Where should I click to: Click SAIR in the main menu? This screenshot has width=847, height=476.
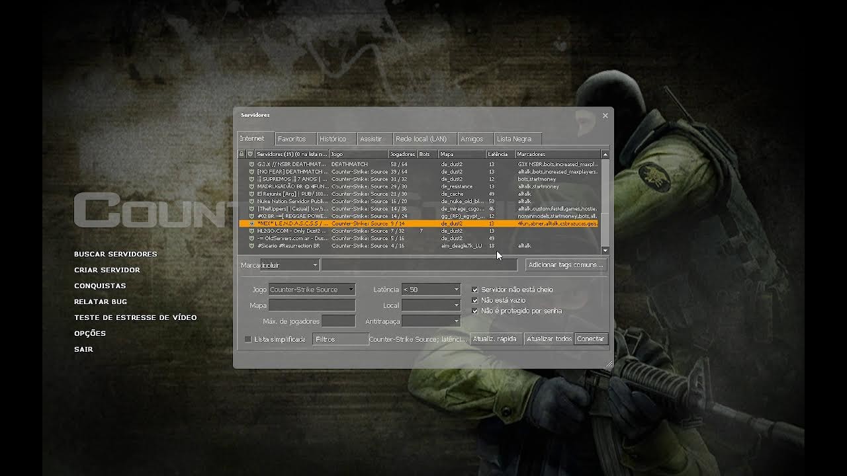click(83, 349)
